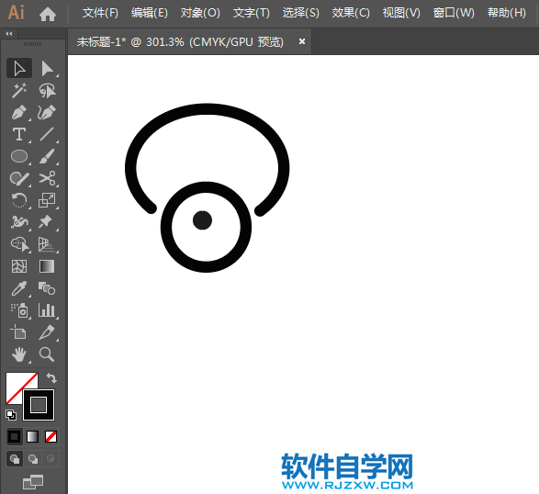Pick the Magic Wand tool
This screenshot has width=539, height=494.
[19, 90]
